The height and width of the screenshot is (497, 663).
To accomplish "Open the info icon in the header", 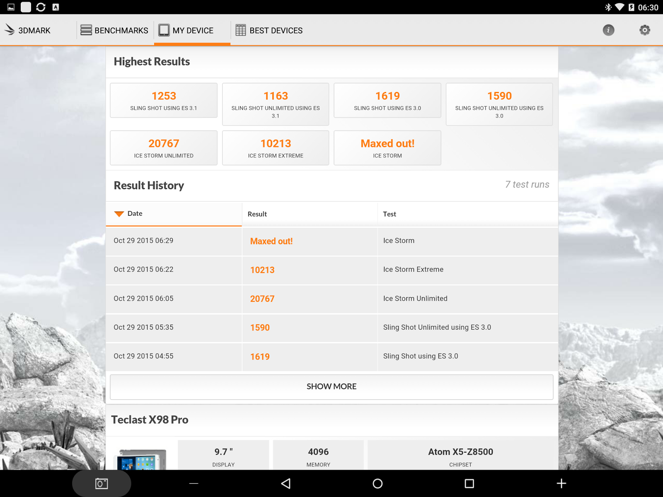I will point(608,30).
